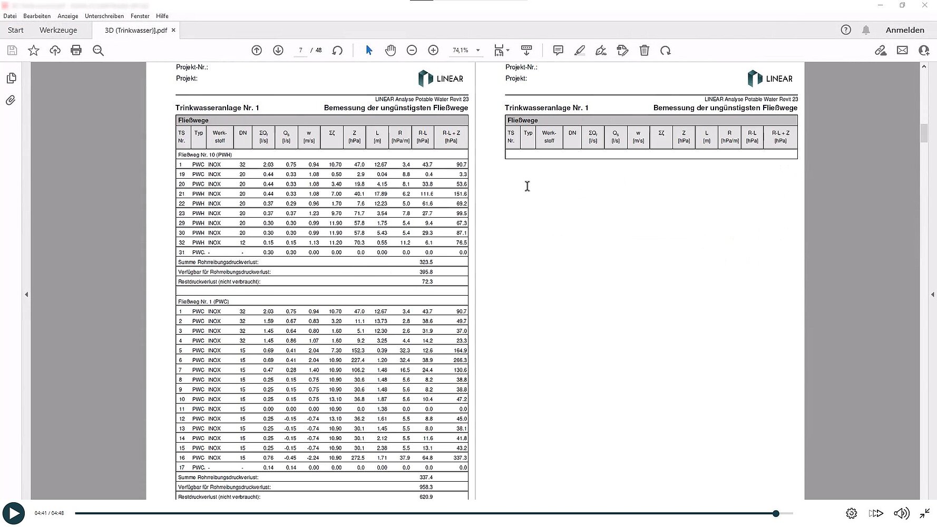Send file by email icon

(x=902, y=51)
